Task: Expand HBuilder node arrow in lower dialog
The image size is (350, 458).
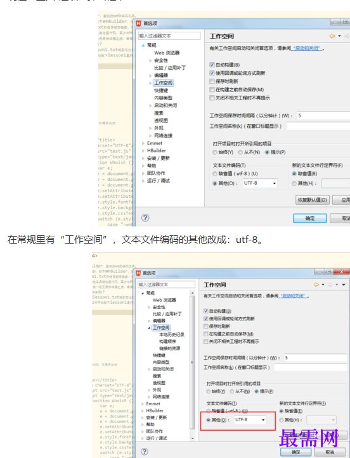Action: [142, 410]
